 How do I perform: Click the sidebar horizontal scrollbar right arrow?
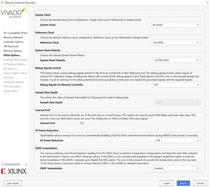26,165
